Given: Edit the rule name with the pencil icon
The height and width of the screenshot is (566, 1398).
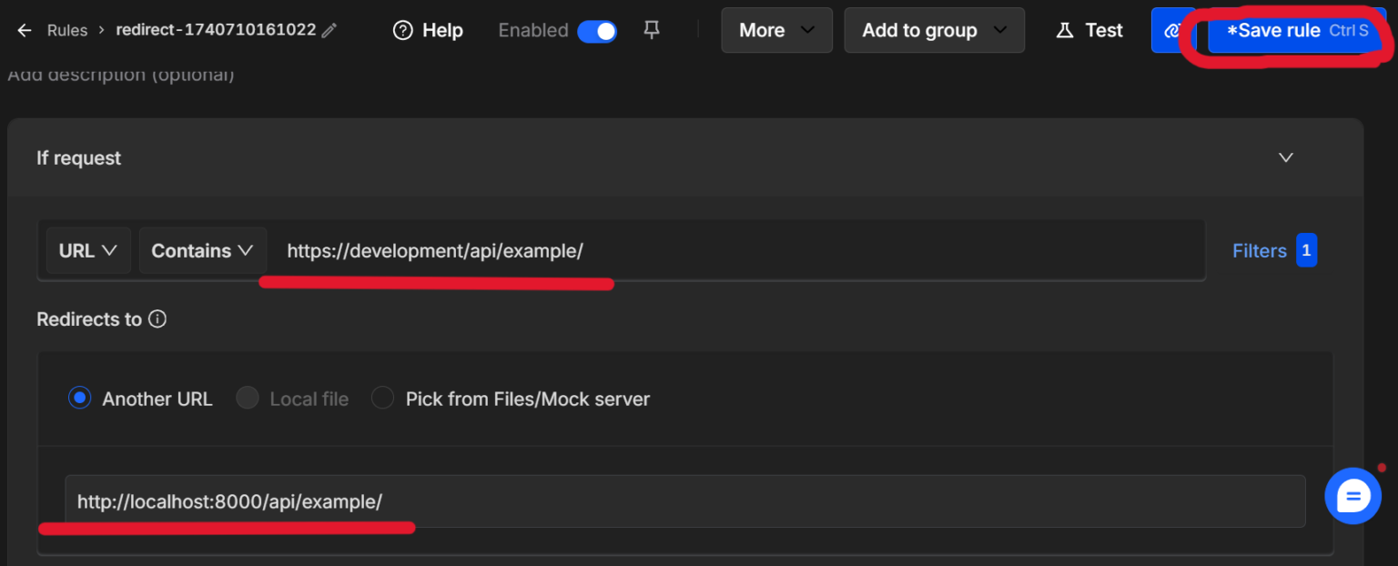Looking at the screenshot, I should click(x=329, y=29).
